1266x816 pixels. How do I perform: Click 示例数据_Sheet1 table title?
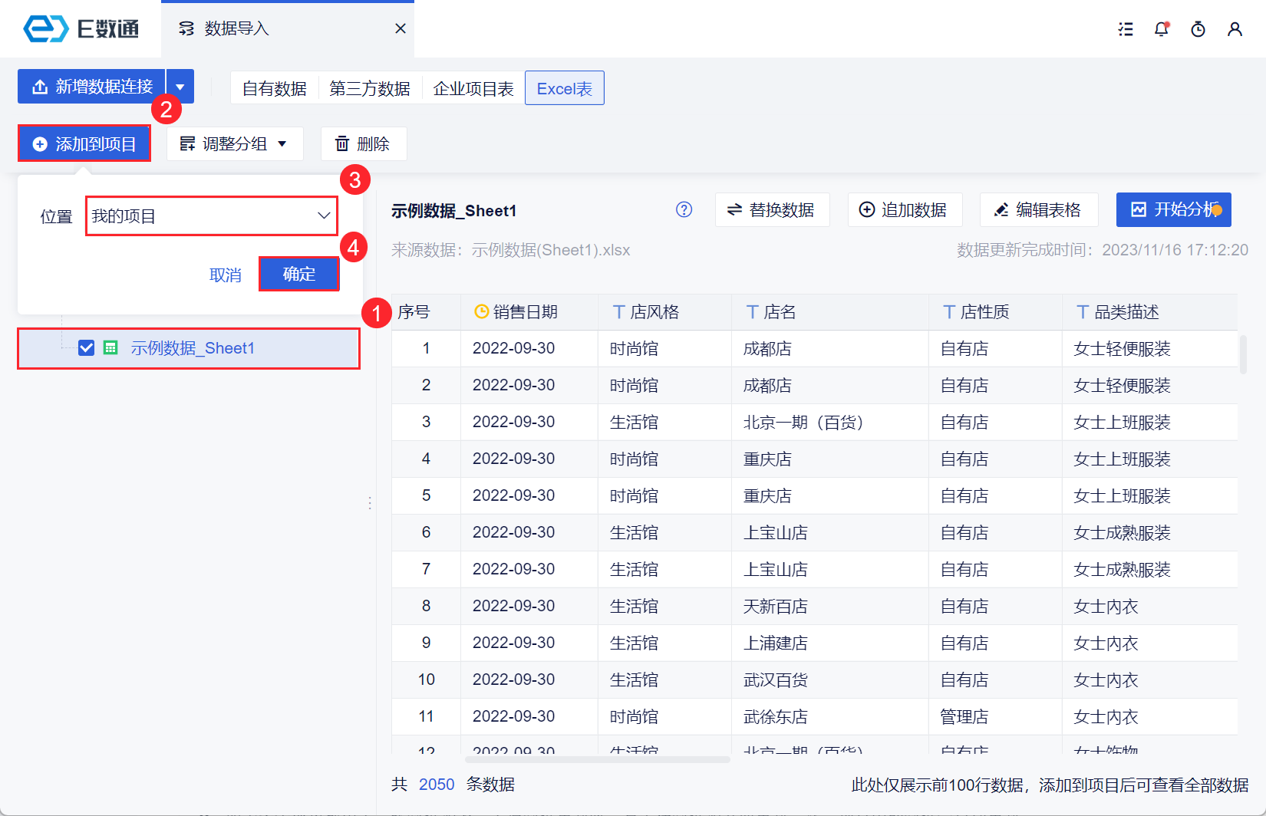coord(453,211)
